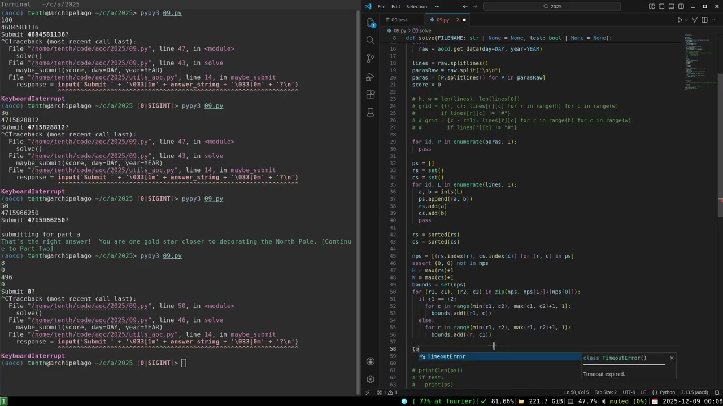Click the Ln 58, Col 5 status
The width and height of the screenshot is (723, 406).
[576, 392]
